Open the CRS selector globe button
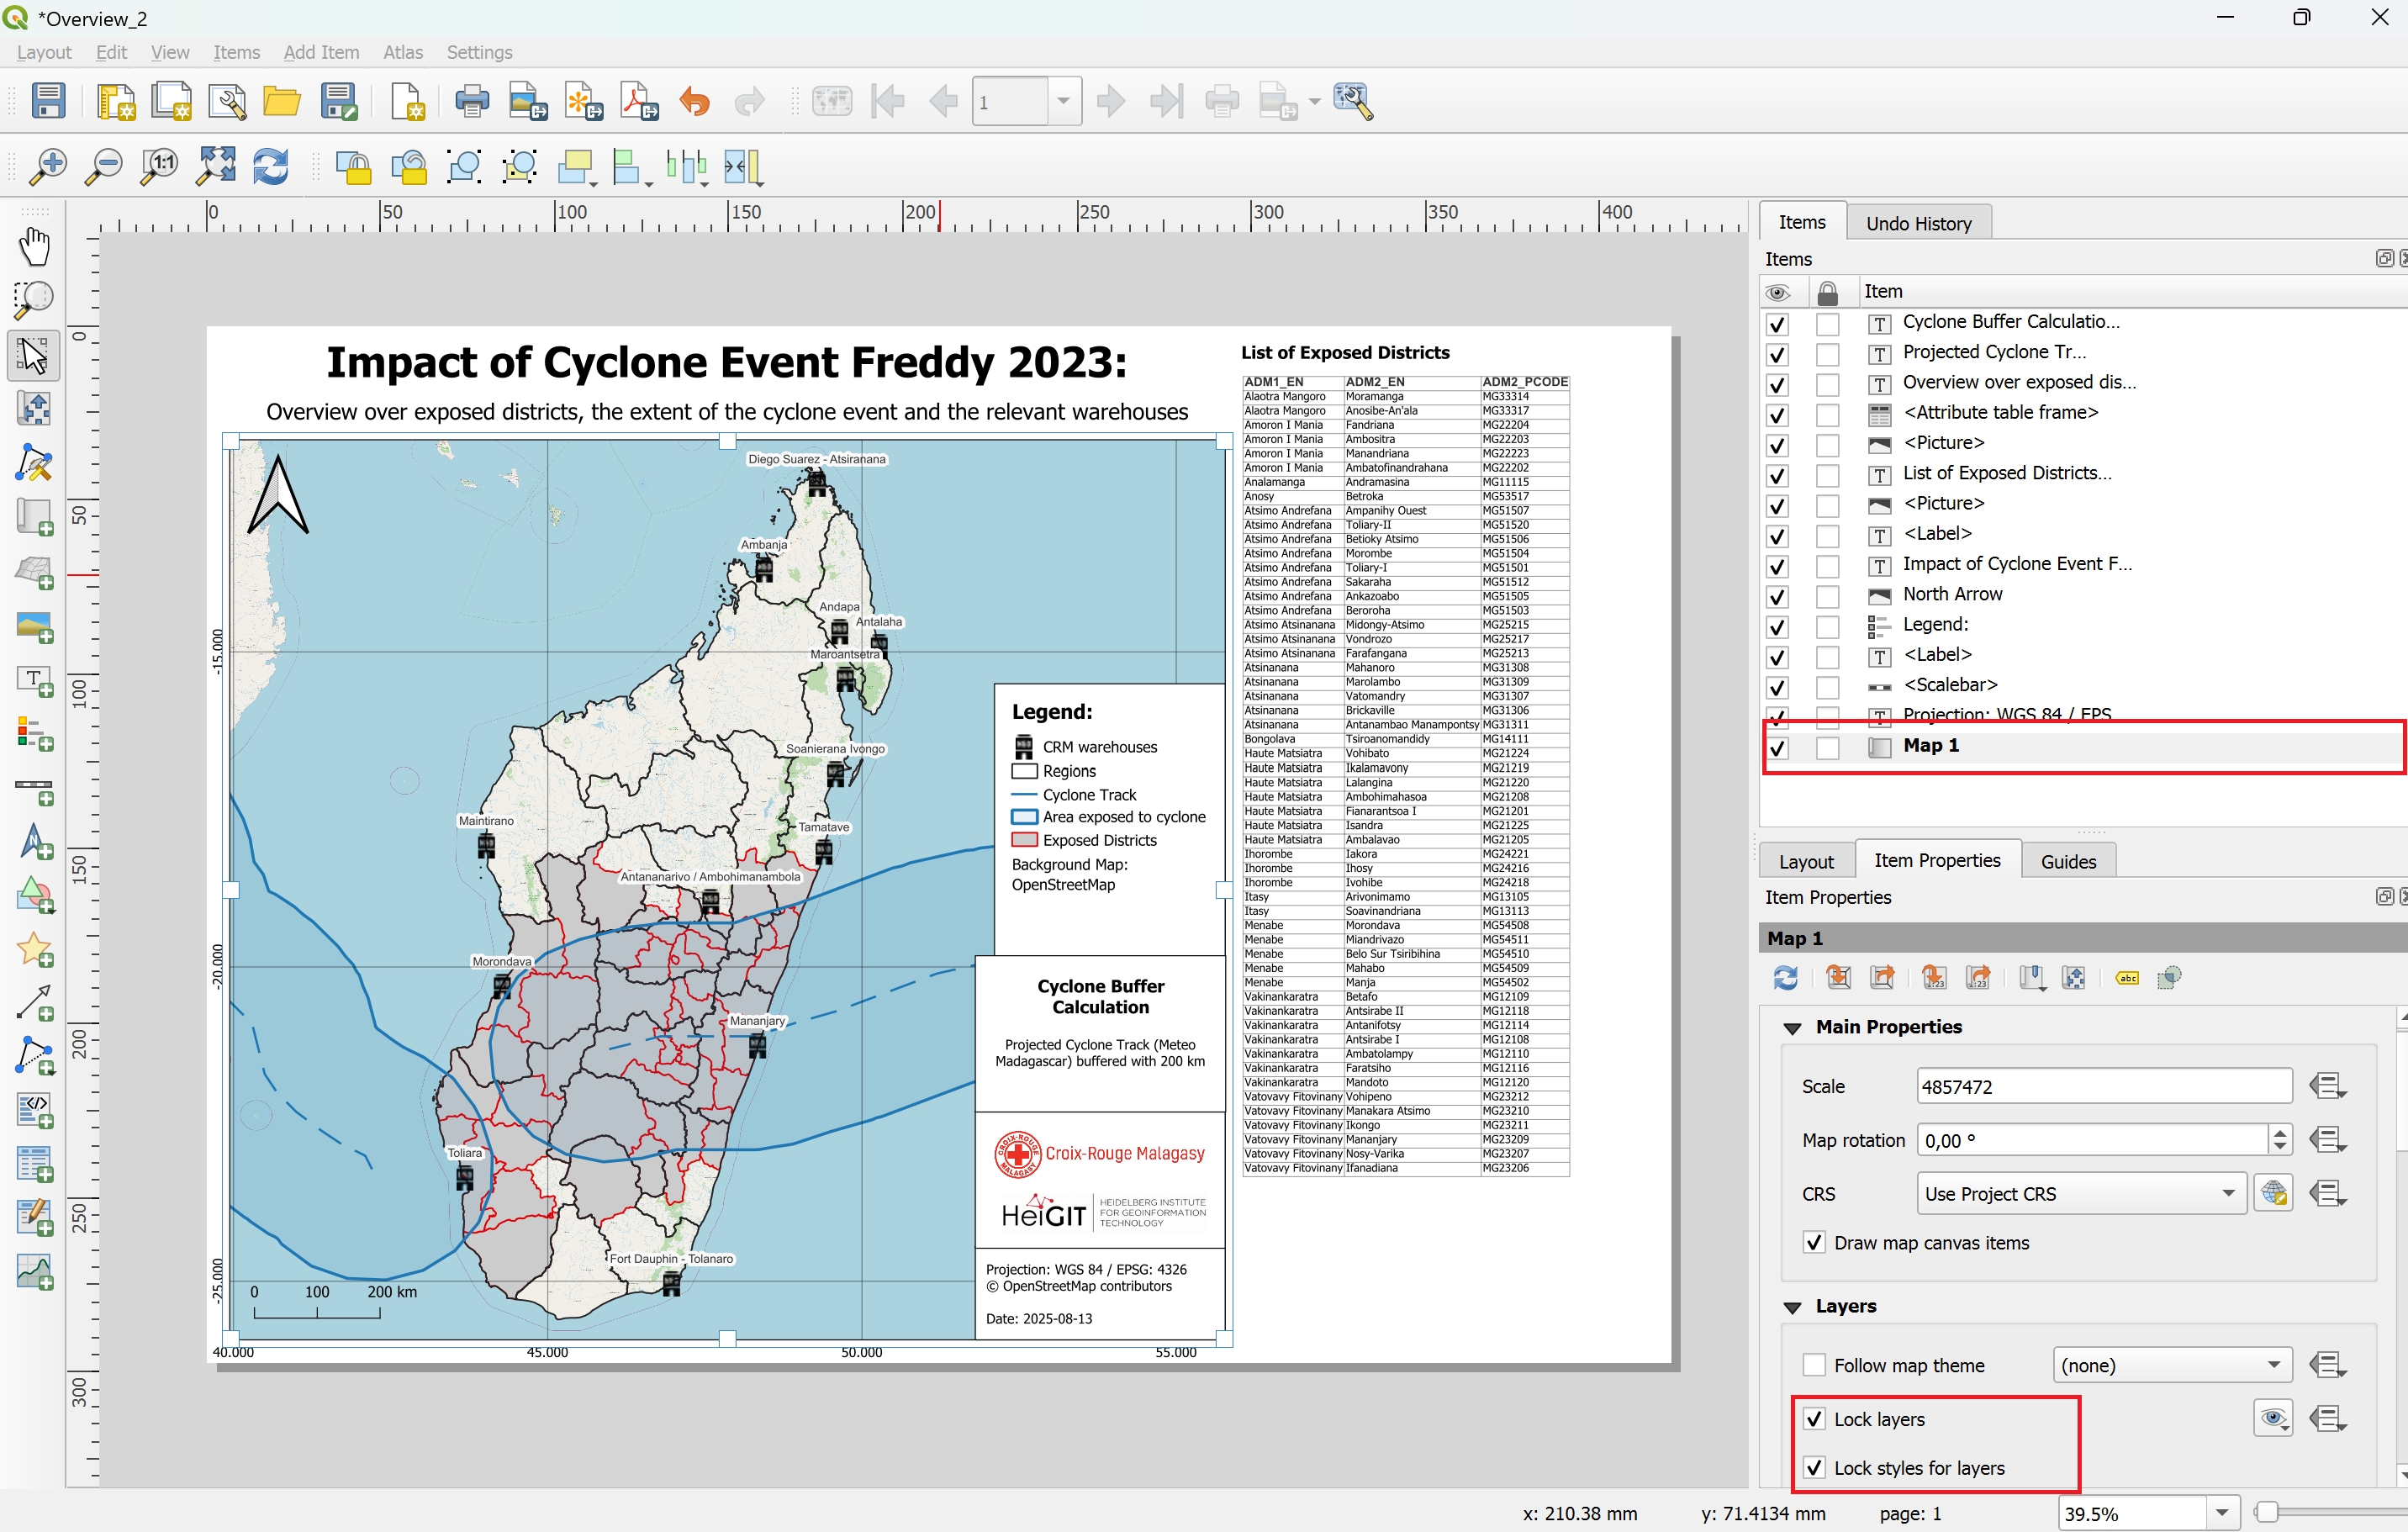This screenshot has width=2408, height=1532. click(x=2274, y=1193)
